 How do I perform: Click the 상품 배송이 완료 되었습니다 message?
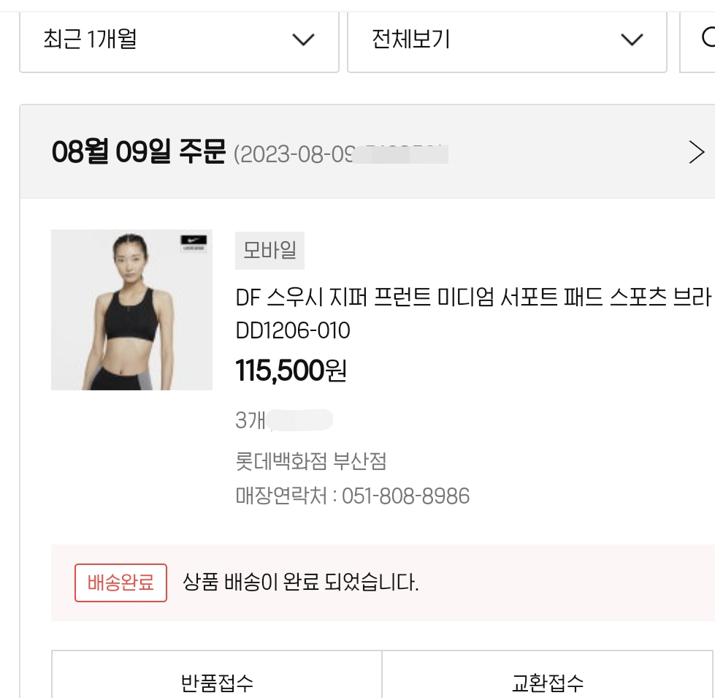(300, 583)
